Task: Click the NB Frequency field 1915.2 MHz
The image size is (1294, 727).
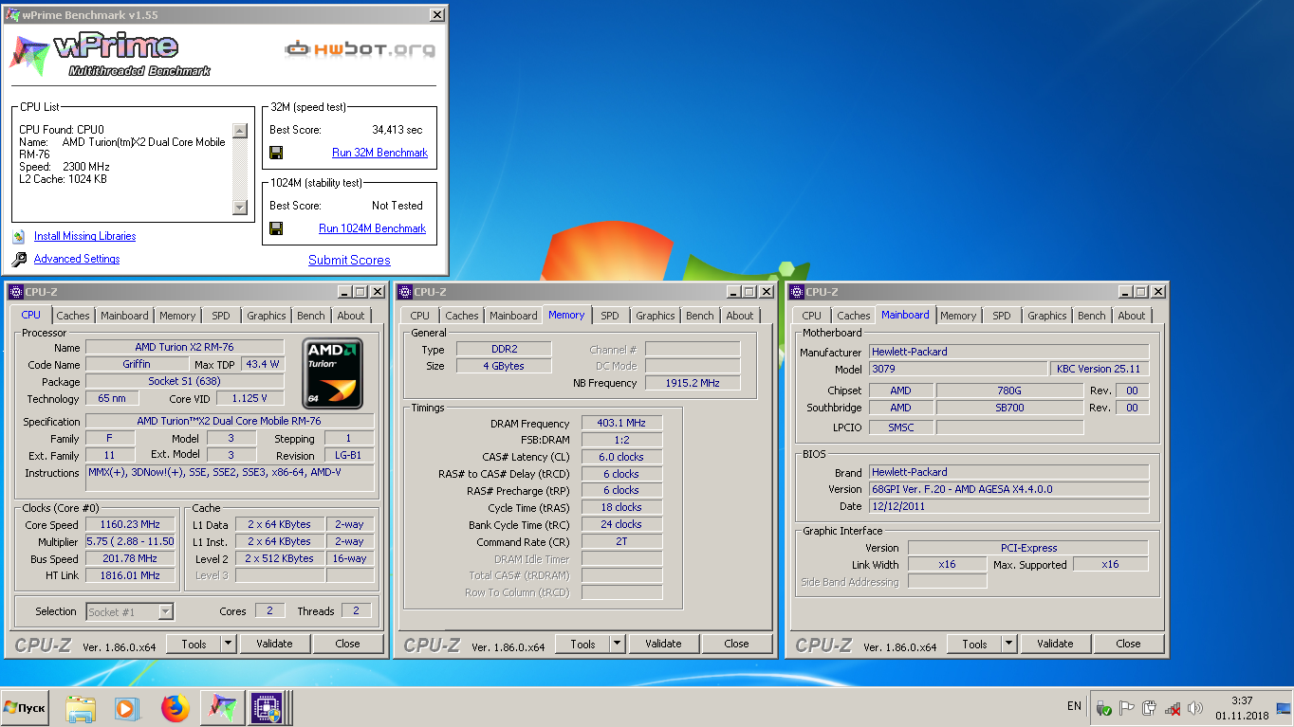Action: pyautogui.click(x=693, y=383)
